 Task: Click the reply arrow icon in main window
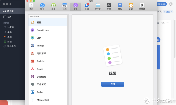163,23
